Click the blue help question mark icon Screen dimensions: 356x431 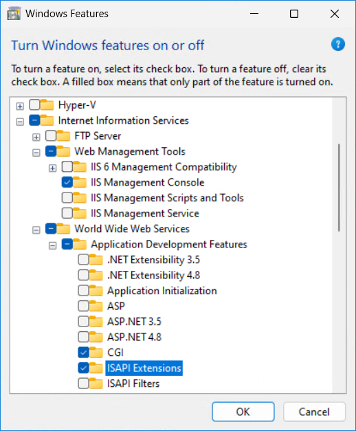tap(338, 44)
